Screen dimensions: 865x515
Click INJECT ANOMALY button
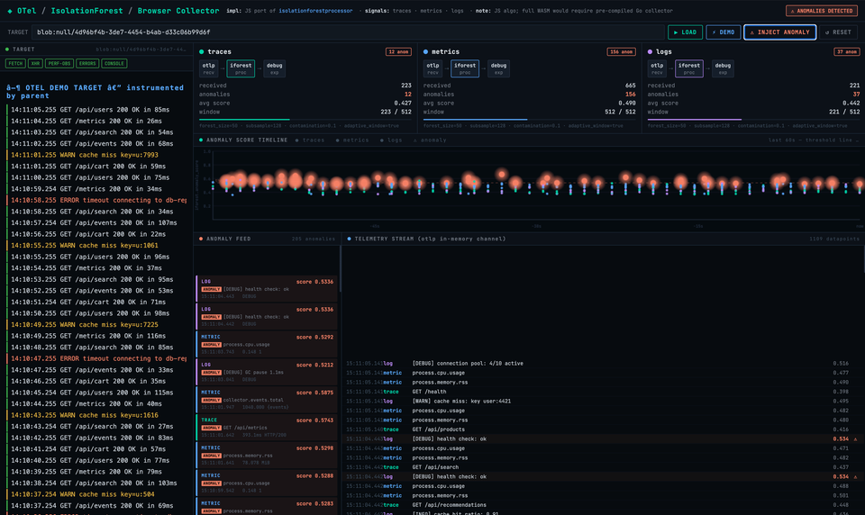click(x=780, y=32)
